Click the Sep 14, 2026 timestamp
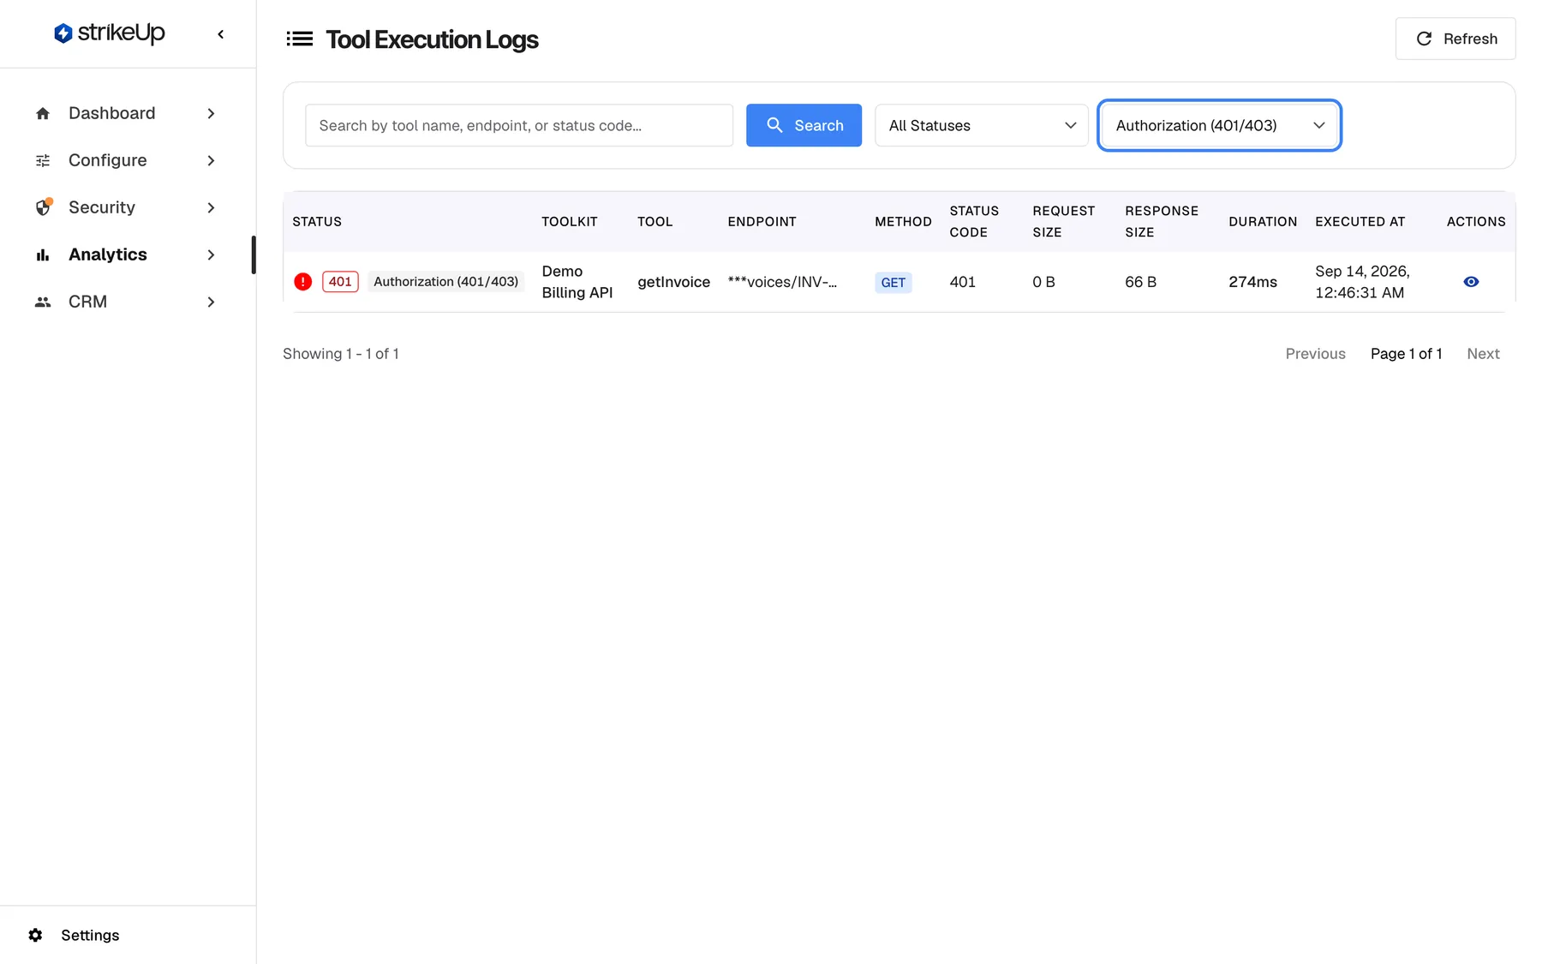 1362,282
